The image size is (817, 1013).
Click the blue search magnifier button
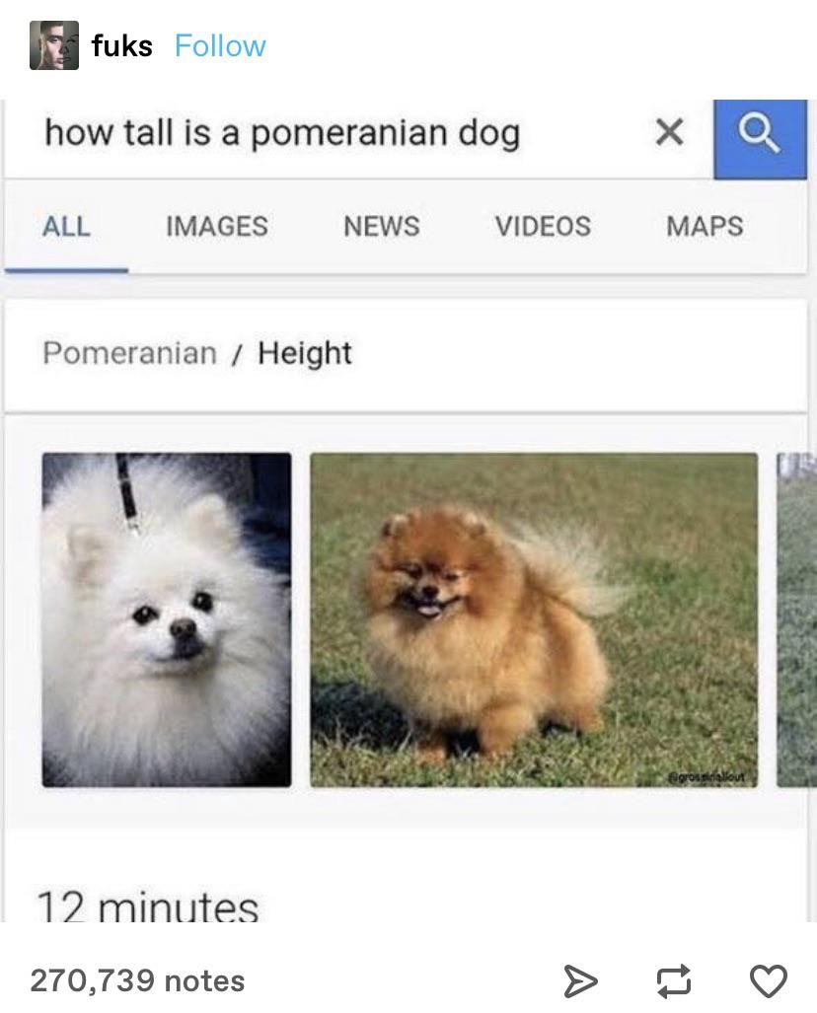coord(760,139)
